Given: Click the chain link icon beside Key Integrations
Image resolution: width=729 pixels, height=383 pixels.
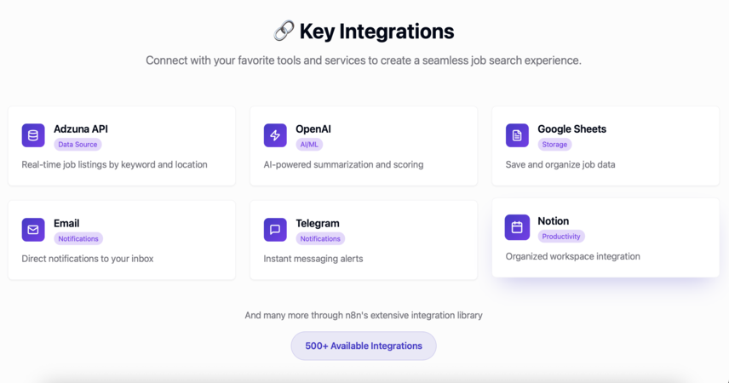Looking at the screenshot, I should coord(284,31).
